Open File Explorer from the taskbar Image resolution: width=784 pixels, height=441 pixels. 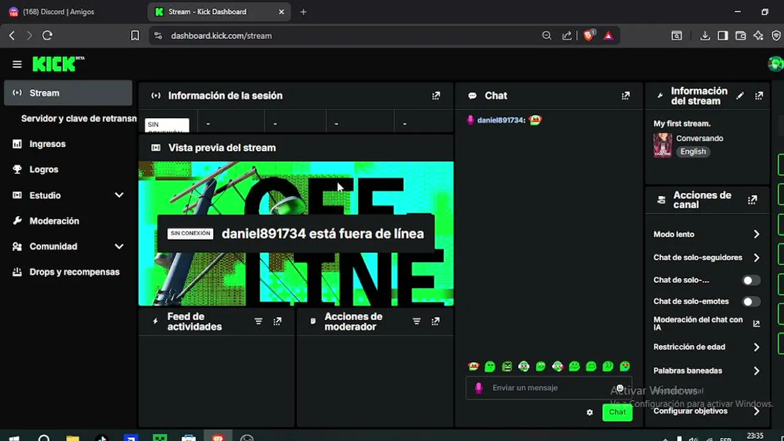73,438
